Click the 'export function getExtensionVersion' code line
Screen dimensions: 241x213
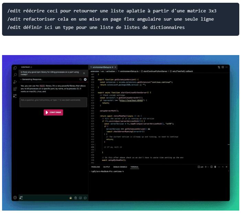pyautogui.click(x=118, y=80)
